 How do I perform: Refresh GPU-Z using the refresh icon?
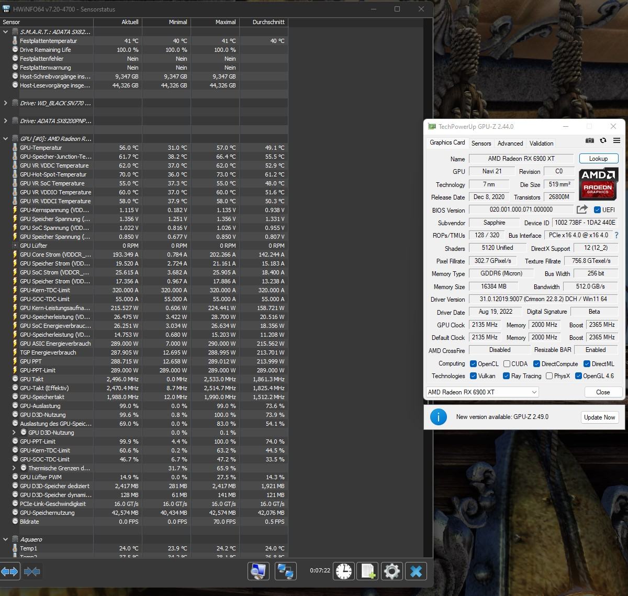(603, 140)
